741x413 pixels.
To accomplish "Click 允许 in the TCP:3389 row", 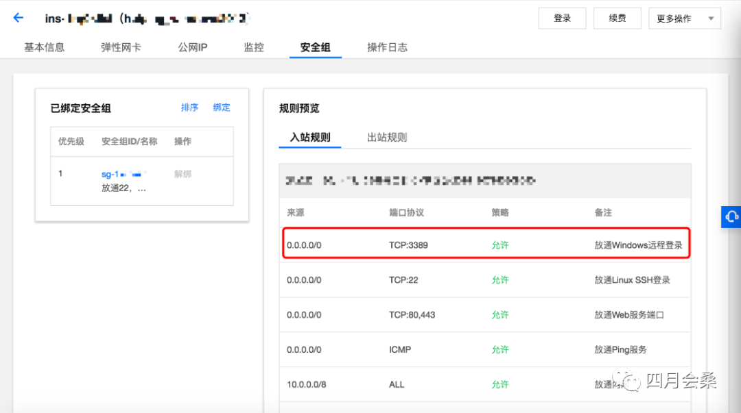I will 500,245.
